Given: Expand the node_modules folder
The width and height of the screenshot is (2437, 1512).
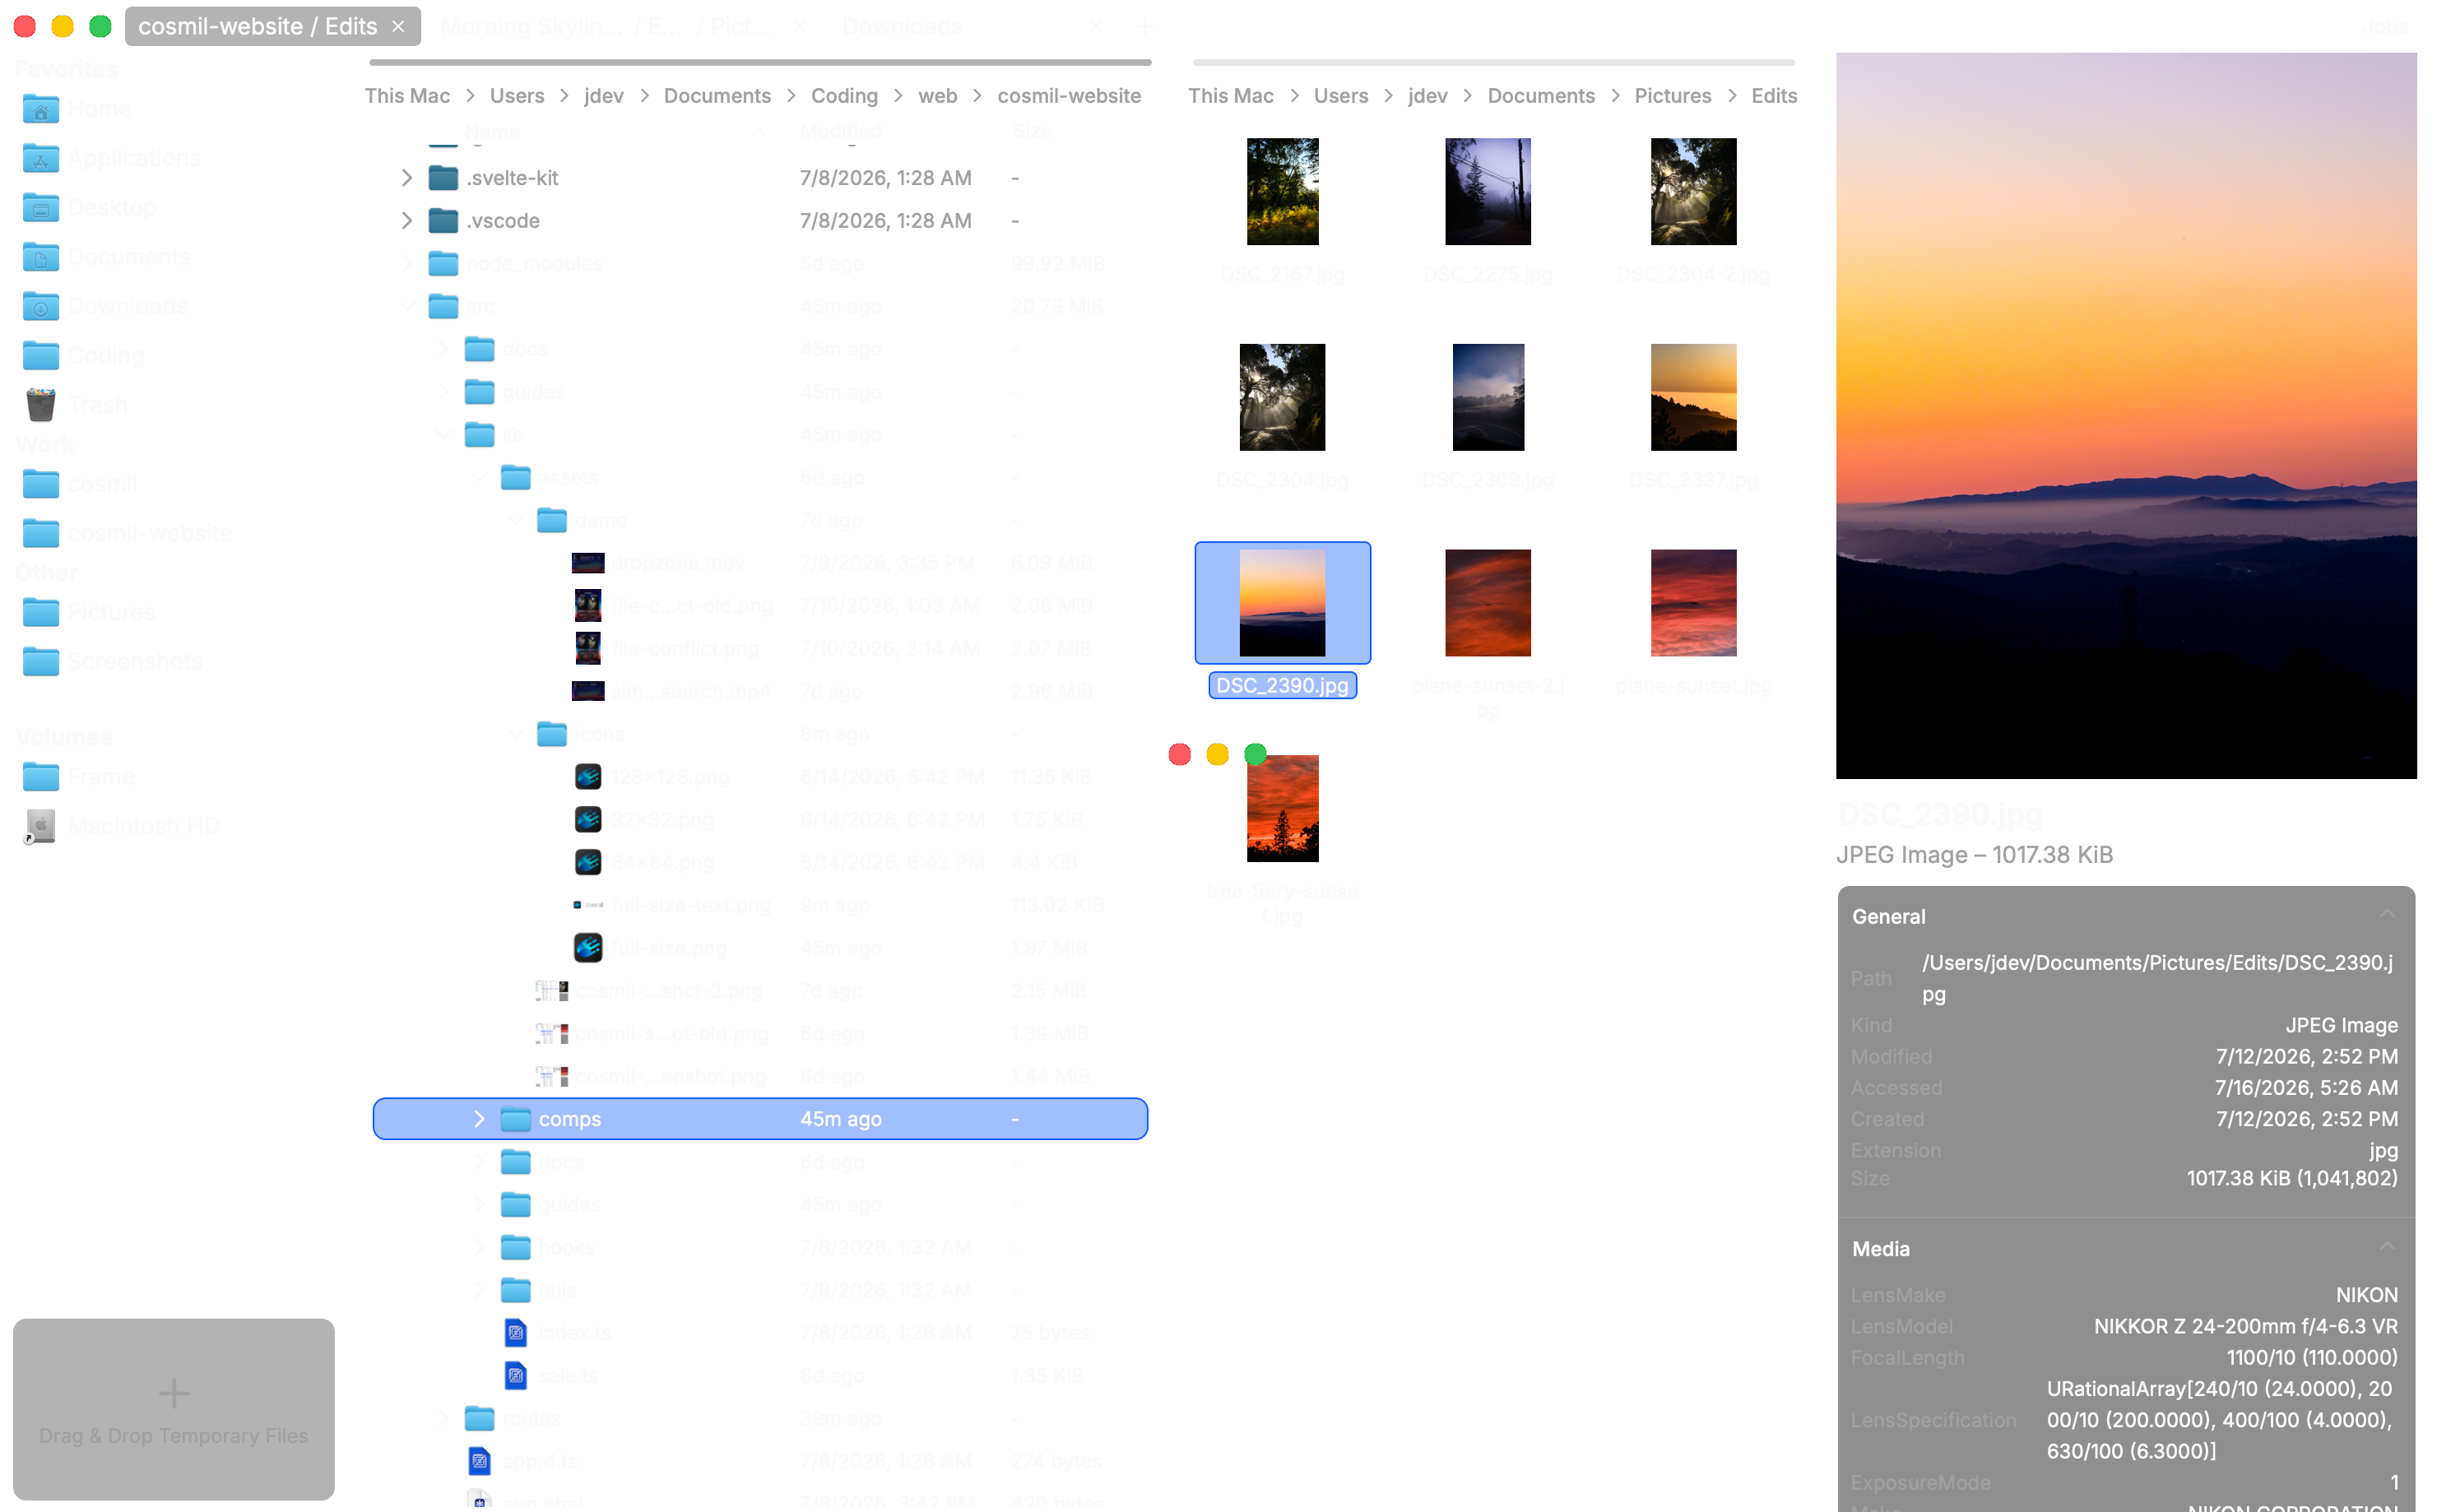Looking at the screenshot, I should tap(407, 263).
